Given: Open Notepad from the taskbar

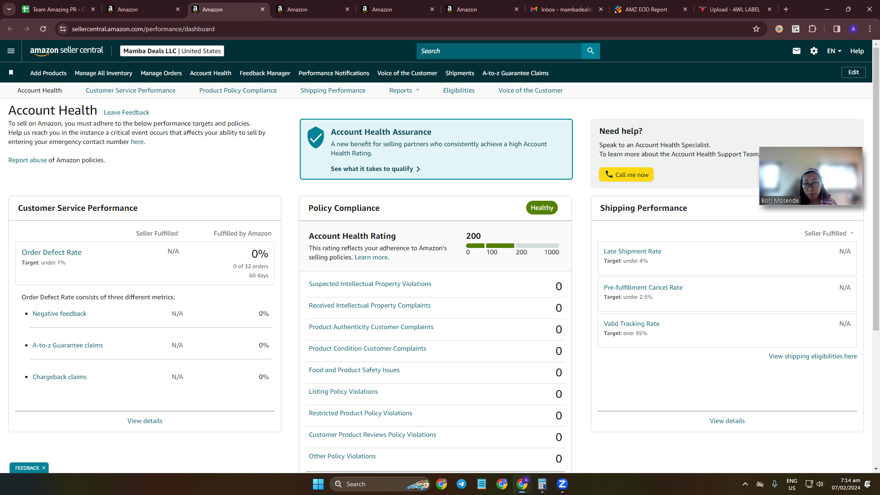Looking at the screenshot, I should [482, 484].
